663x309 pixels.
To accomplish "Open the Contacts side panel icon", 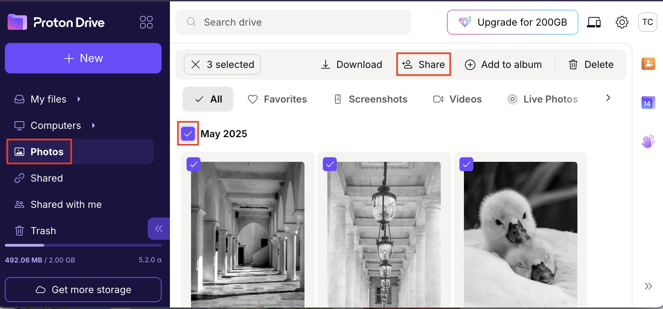I will point(648,64).
